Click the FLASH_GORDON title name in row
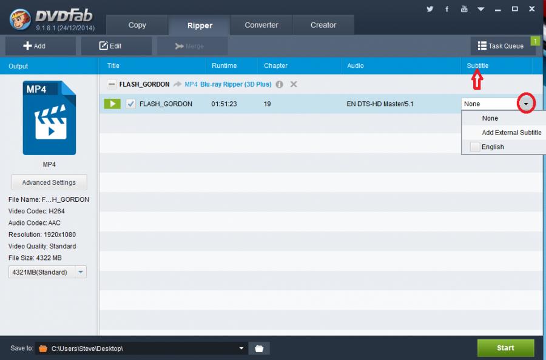The height and width of the screenshot is (360, 546). click(x=166, y=104)
